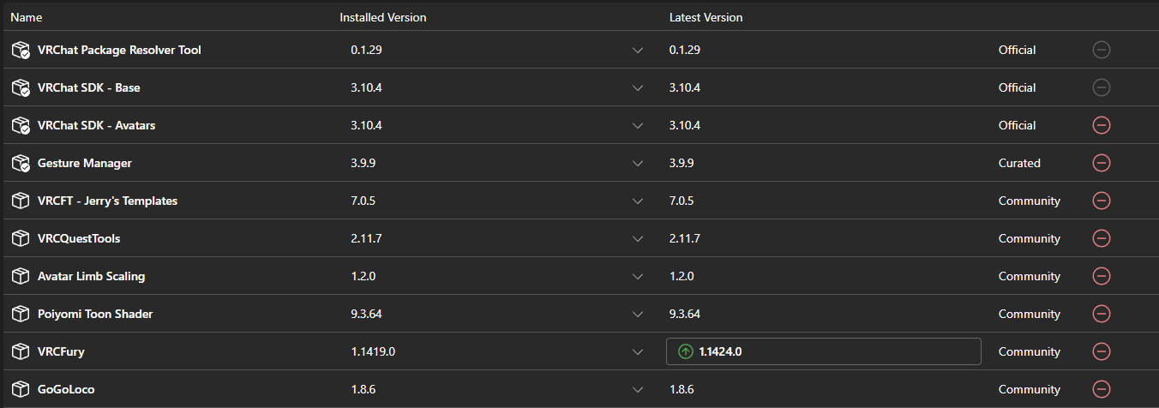1159x408 pixels.
Task: Remove VRCFT - Jerry's Templates package
Action: pos(1102,201)
